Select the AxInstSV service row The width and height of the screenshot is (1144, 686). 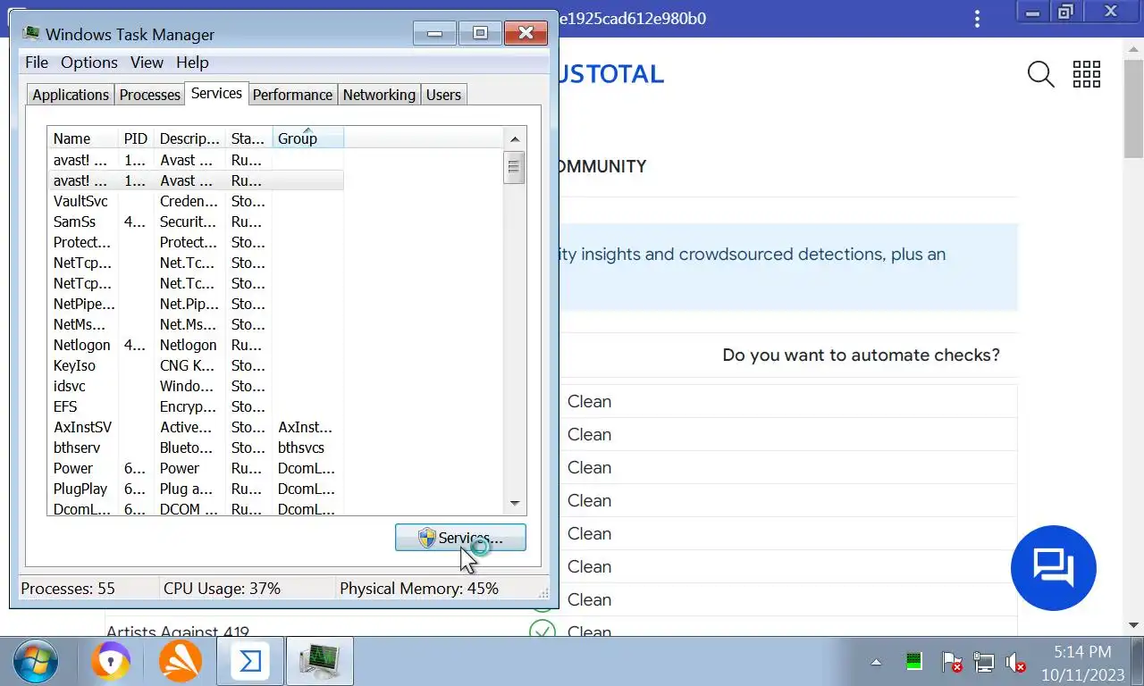click(196, 427)
